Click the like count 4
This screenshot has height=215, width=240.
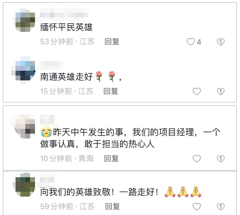tap(199, 42)
